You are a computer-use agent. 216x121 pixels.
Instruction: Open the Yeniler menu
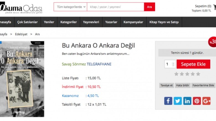(x=49, y=22)
